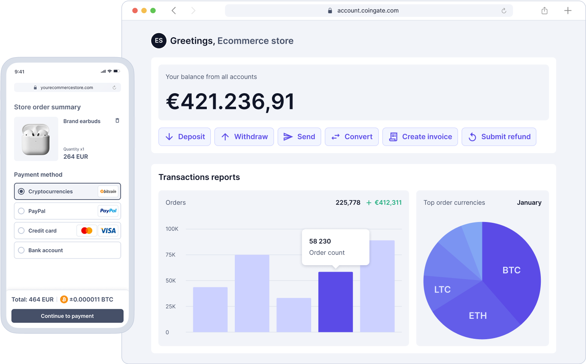
Task: Click the trash icon beside Brand earbuds
Action: point(117,120)
